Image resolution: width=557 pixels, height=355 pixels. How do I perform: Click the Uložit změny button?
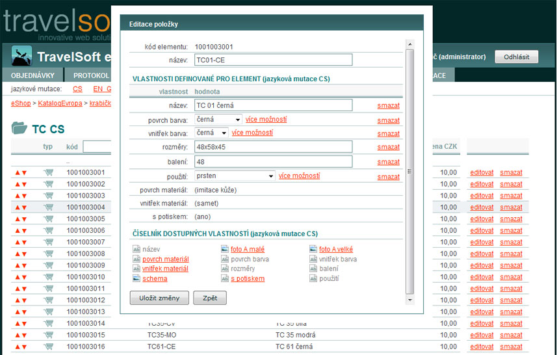coord(159,298)
